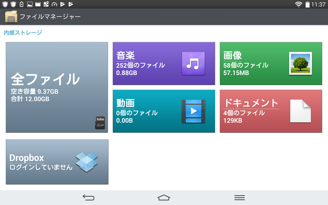
Task: Tap the second shield notification icon
Action: tap(13, 4)
